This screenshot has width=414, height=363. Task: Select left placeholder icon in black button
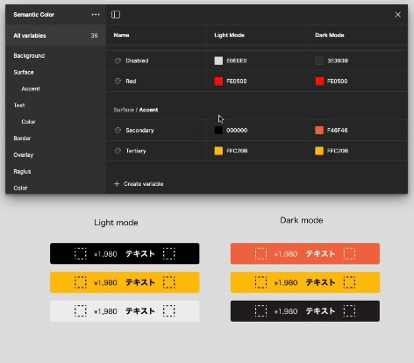coord(81,253)
